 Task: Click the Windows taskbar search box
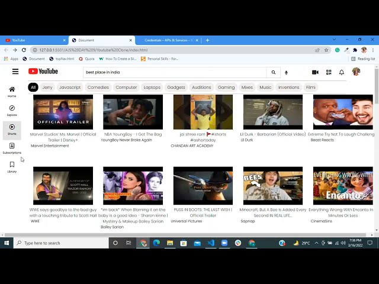point(61,243)
